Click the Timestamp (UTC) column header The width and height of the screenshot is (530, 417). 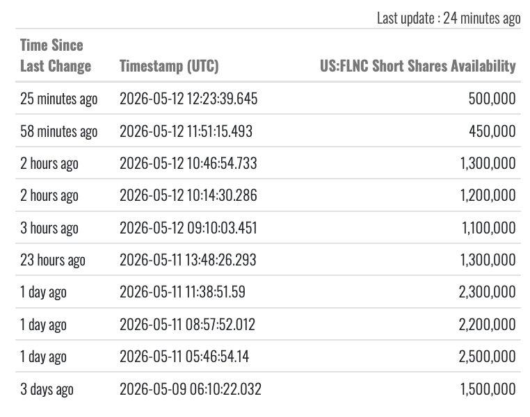click(169, 66)
